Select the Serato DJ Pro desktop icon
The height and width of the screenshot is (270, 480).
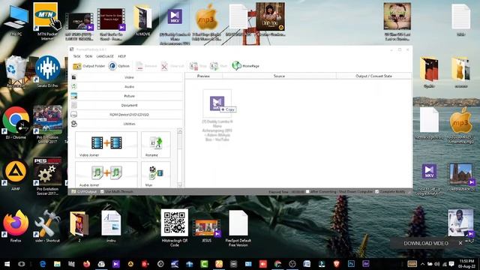48,72
